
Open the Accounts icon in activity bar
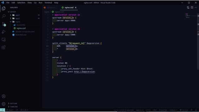coord(3,96)
